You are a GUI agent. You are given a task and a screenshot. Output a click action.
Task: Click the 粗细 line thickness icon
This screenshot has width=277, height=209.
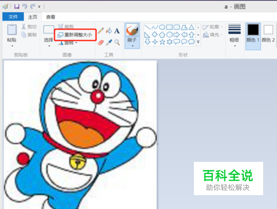coord(234,29)
